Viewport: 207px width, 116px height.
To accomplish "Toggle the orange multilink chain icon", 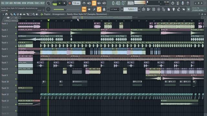I will 99,9.
